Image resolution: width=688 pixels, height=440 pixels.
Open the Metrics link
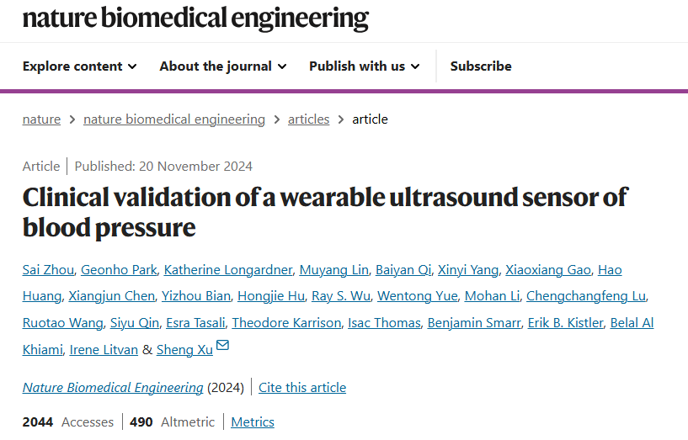253,422
